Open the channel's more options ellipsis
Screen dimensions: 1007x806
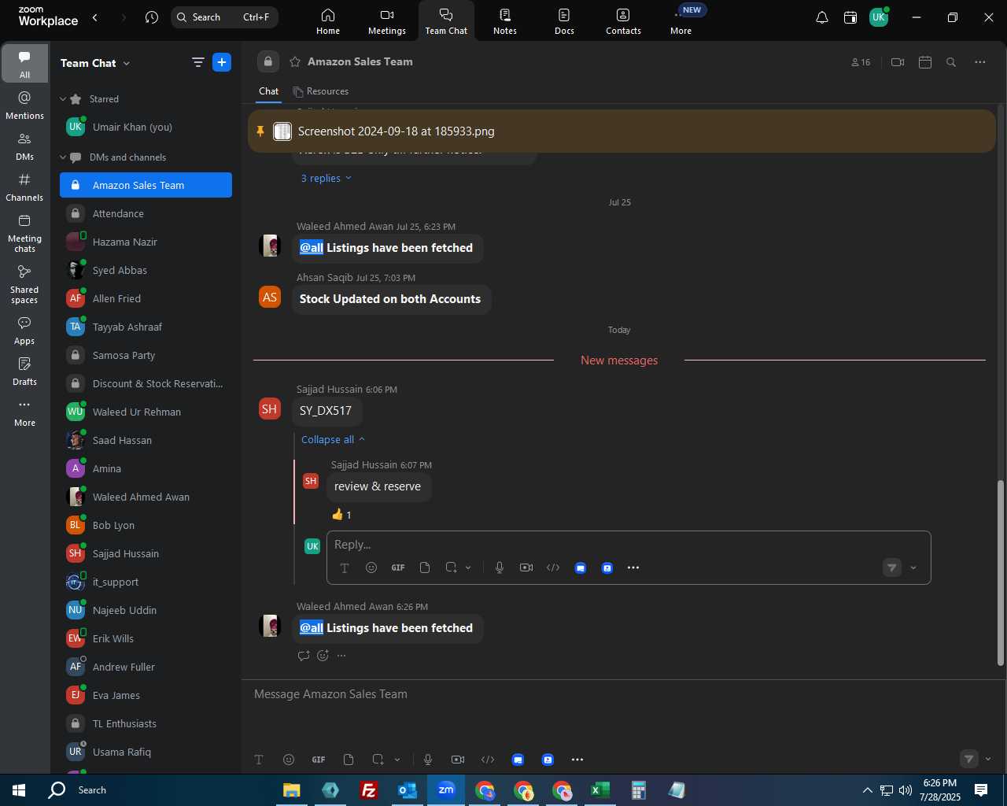click(x=980, y=62)
